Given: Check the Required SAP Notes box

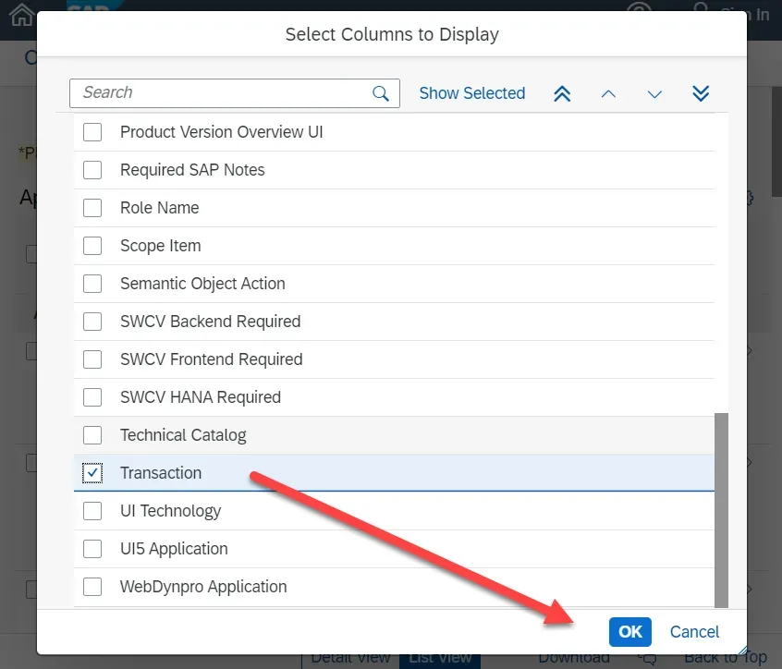Looking at the screenshot, I should pyautogui.click(x=92, y=170).
